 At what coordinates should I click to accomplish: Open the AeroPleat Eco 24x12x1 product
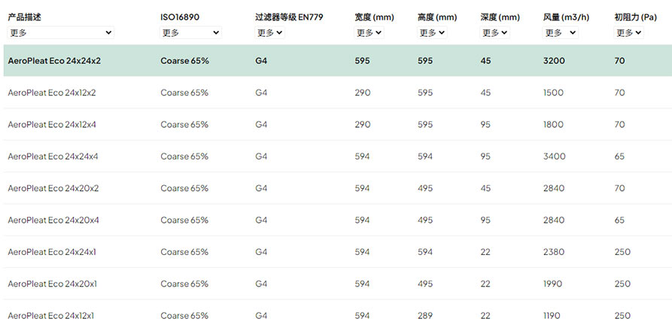pyautogui.click(x=51, y=316)
